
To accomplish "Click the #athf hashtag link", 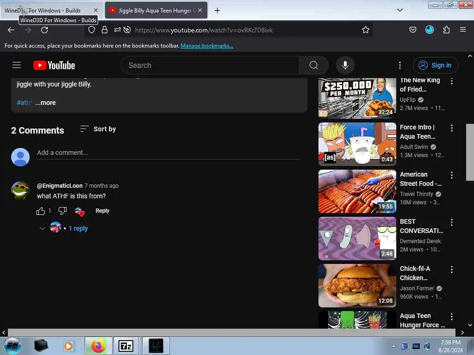I will [24, 103].
